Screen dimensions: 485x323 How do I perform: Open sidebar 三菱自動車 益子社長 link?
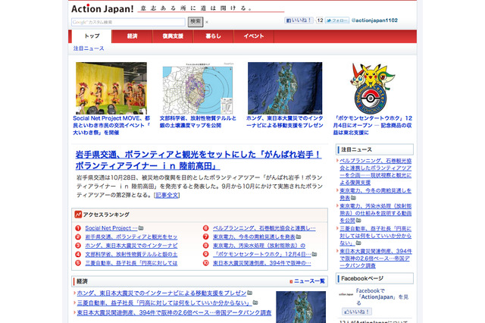click(376, 236)
